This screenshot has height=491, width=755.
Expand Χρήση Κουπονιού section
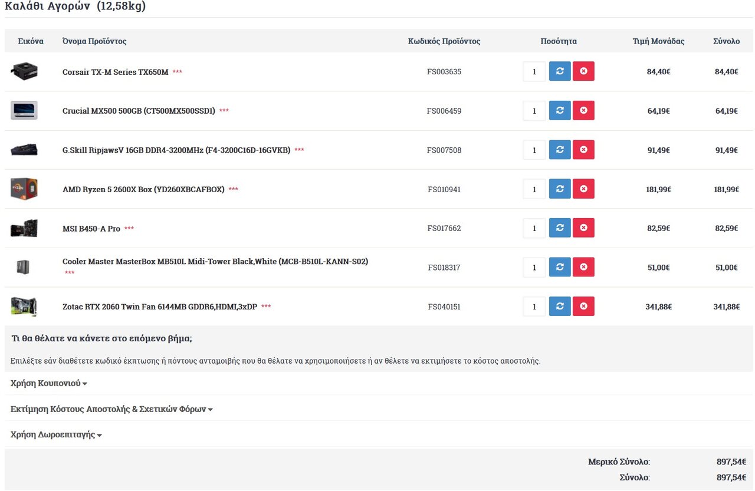click(x=49, y=383)
